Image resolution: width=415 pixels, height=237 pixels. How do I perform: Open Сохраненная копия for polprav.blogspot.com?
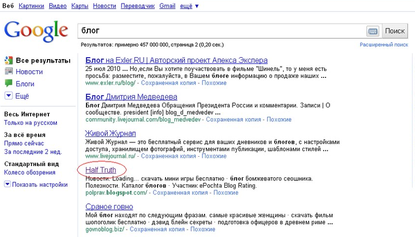180,193
